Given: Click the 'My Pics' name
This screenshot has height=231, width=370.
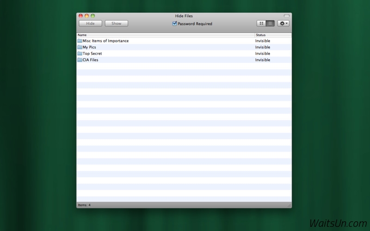Looking at the screenshot, I should [89, 47].
